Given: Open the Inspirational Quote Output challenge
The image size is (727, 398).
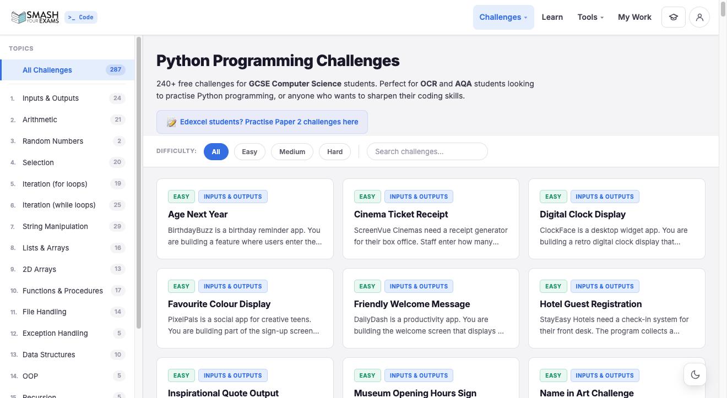Looking at the screenshot, I should click(245, 378).
